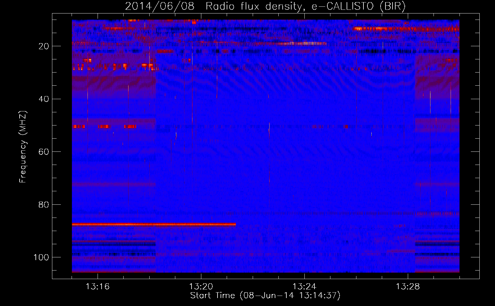Click the 60 frequency tick label
Screen dimensions: 495x306
click(x=44, y=152)
